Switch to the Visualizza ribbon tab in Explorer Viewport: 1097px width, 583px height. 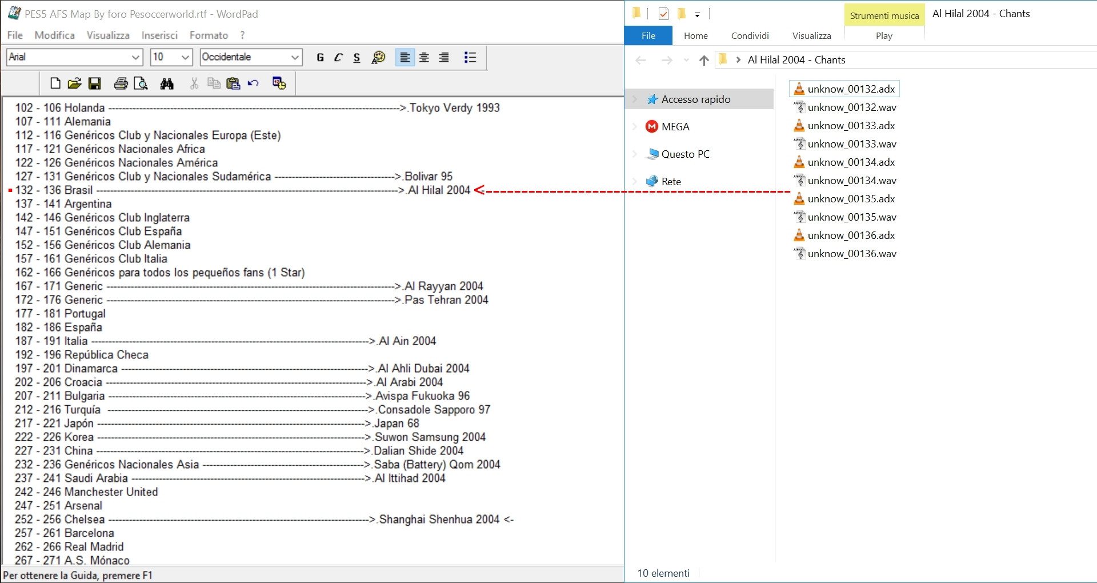(x=811, y=35)
